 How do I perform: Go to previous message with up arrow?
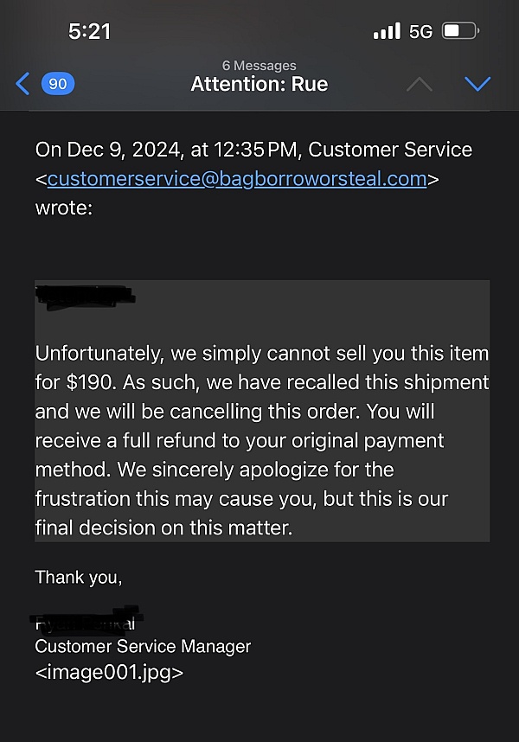point(419,84)
